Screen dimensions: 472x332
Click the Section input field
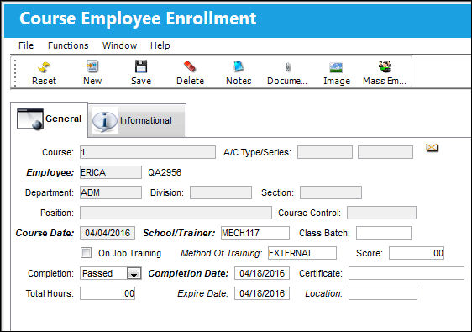pyautogui.click(x=331, y=192)
